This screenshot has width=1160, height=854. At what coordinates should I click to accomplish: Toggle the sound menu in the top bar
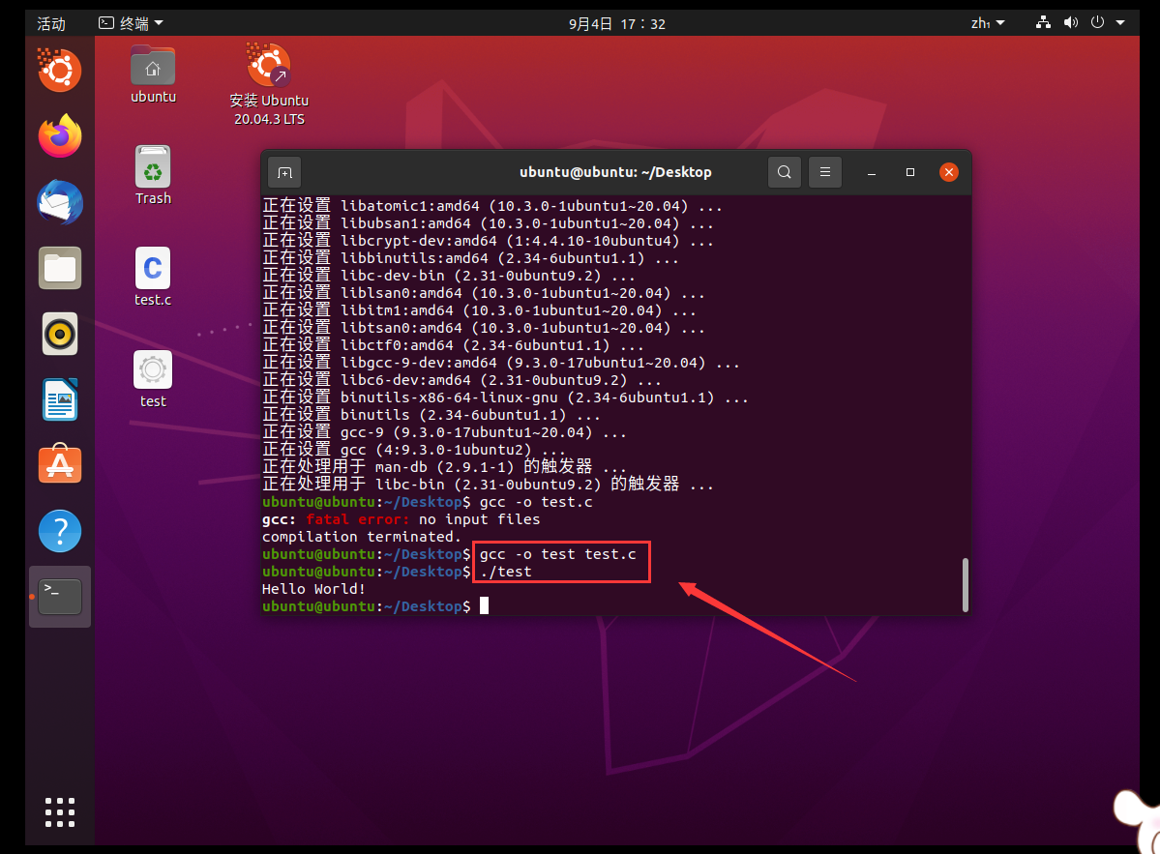pyautogui.click(x=1071, y=22)
